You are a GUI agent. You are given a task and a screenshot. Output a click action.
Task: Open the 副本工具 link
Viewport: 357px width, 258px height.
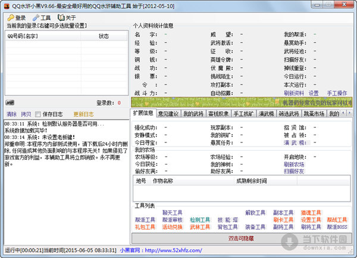[283, 213]
